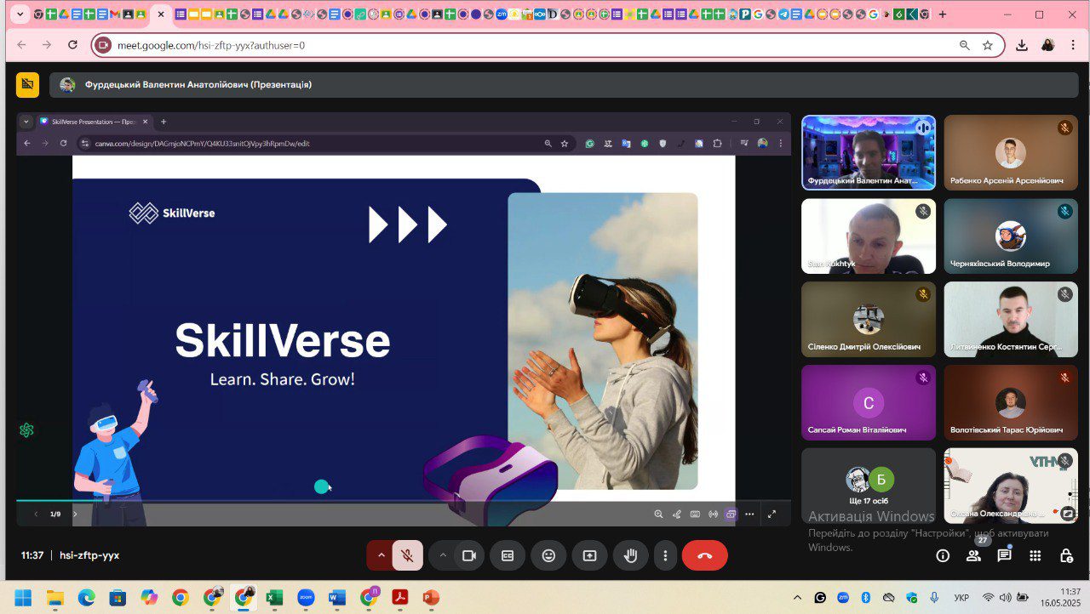Click SkillVerse Presentation tab in shared window
Image resolution: width=1090 pixels, height=614 pixels.
coord(95,122)
